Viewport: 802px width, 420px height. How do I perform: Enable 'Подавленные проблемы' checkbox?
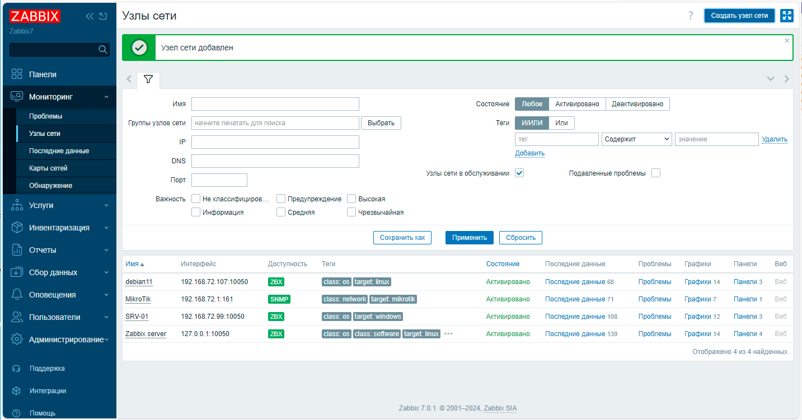(656, 173)
